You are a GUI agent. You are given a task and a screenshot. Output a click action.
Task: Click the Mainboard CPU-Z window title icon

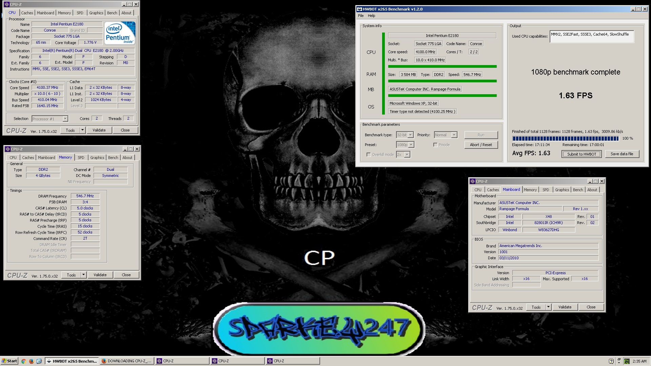473,181
